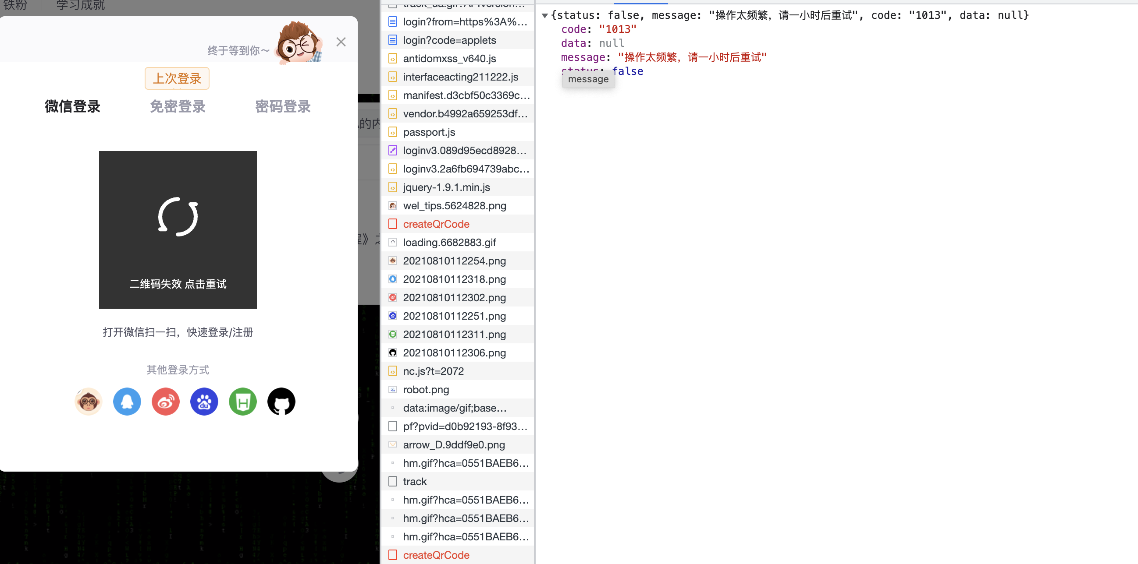Select antidomxss_v640.js request
The width and height of the screenshot is (1138, 564).
coord(457,59)
